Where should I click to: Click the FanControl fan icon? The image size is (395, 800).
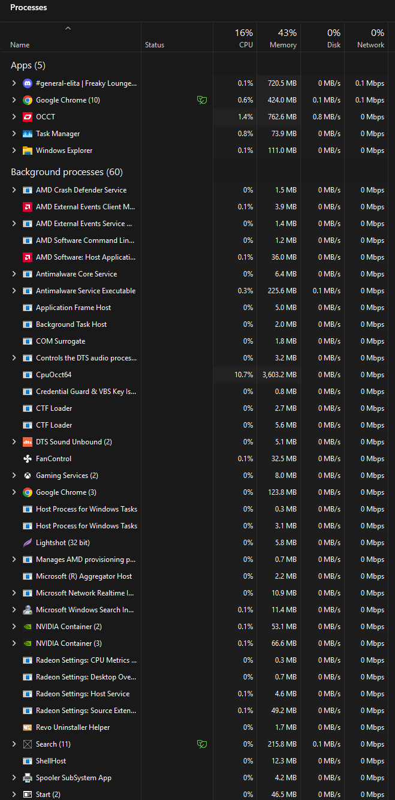tap(28, 459)
